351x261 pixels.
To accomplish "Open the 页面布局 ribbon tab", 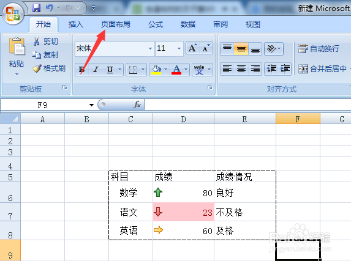I will pos(116,24).
